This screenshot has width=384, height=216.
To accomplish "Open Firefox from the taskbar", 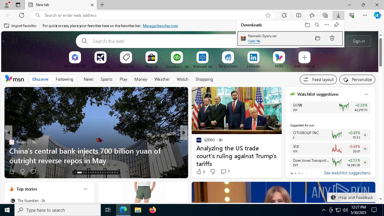I will pos(152,210).
